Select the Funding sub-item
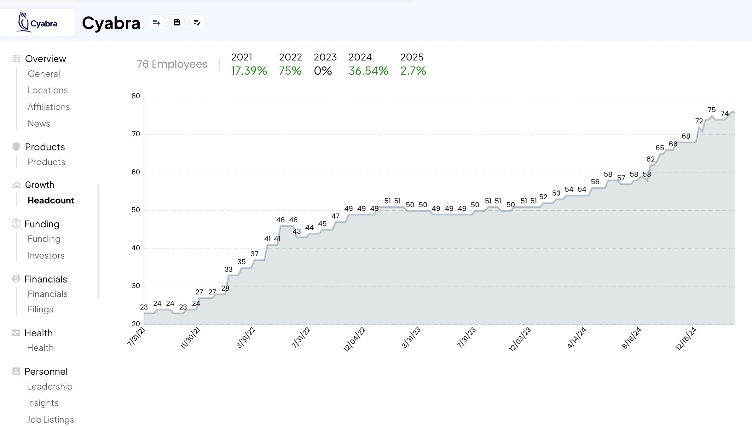This screenshot has height=427, width=752. pyautogui.click(x=44, y=239)
